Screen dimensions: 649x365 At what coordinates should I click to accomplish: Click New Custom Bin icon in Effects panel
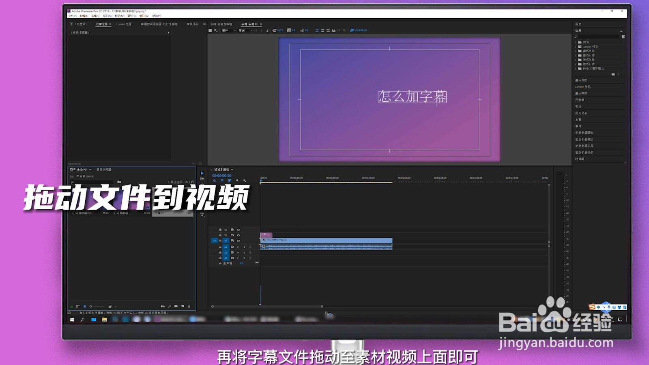click(613, 74)
